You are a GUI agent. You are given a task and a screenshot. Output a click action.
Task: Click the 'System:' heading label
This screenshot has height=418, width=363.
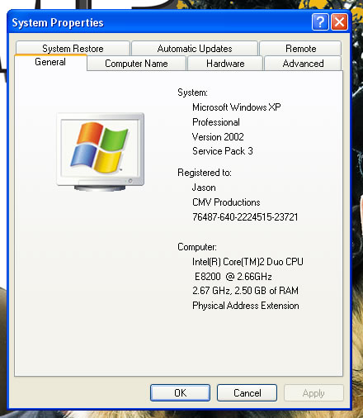pos(192,93)
